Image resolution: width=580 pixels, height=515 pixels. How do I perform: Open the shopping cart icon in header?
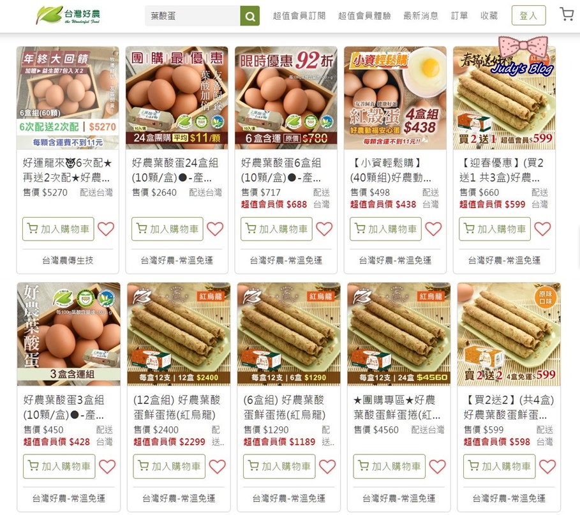click(x=567, y=15)
